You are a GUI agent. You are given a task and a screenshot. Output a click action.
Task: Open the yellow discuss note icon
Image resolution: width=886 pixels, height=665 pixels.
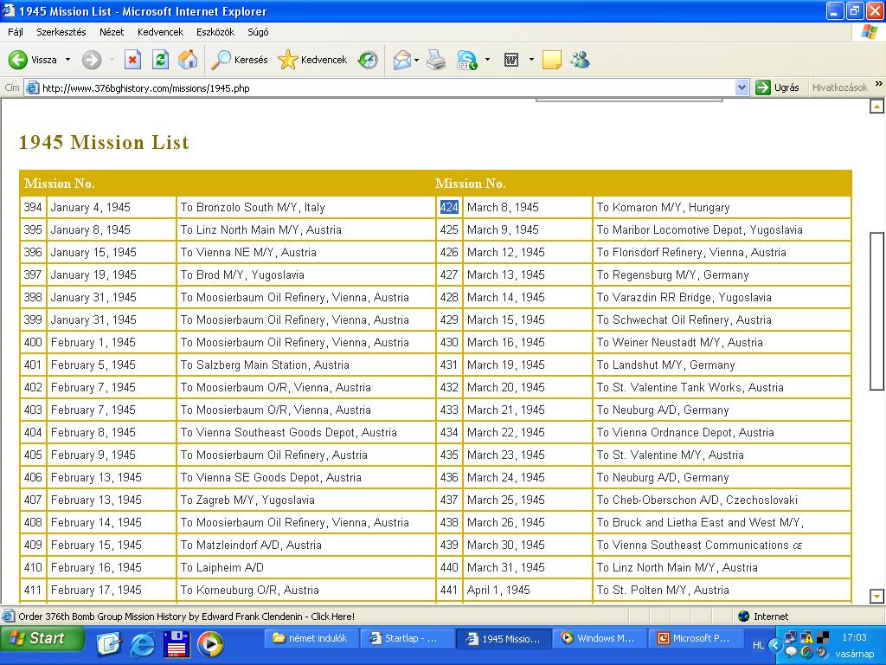551,60
